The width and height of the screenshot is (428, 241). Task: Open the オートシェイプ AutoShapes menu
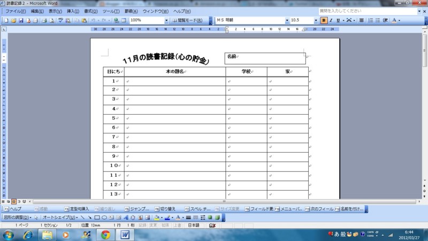(x=60, y=217)
